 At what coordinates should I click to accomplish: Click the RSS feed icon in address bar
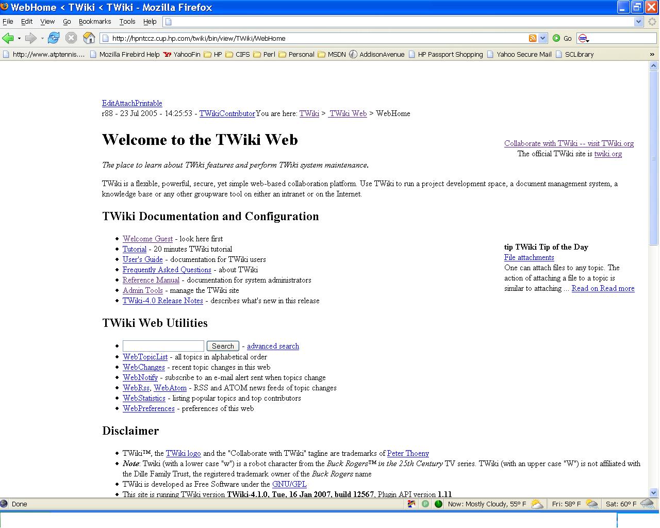click(533, 38)
